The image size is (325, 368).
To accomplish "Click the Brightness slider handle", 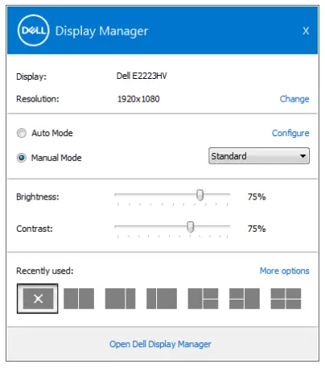I will tap(200, 195).
